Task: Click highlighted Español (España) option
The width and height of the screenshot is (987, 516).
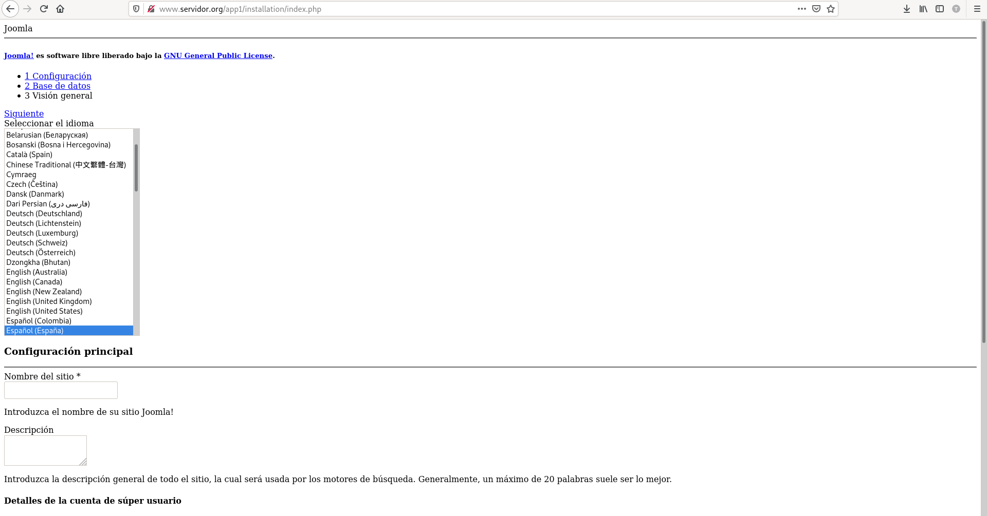Action: pos(69,331)
